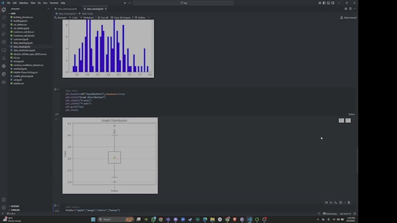Open the notifications bell in the status bar
397x223 pixels.
pos(355,214)
